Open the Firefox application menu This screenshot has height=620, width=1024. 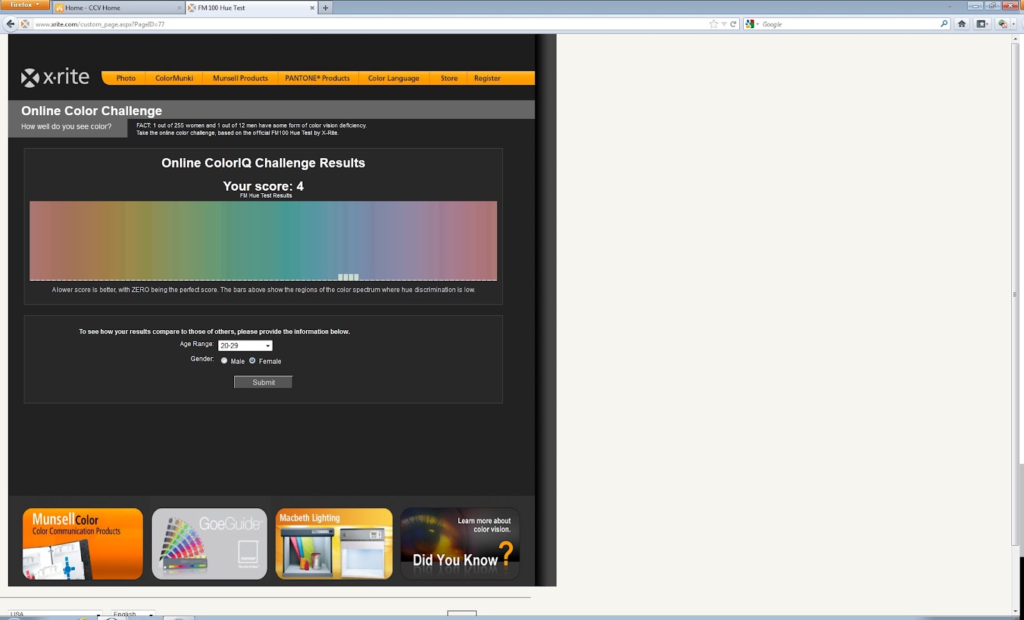point(25,4)
